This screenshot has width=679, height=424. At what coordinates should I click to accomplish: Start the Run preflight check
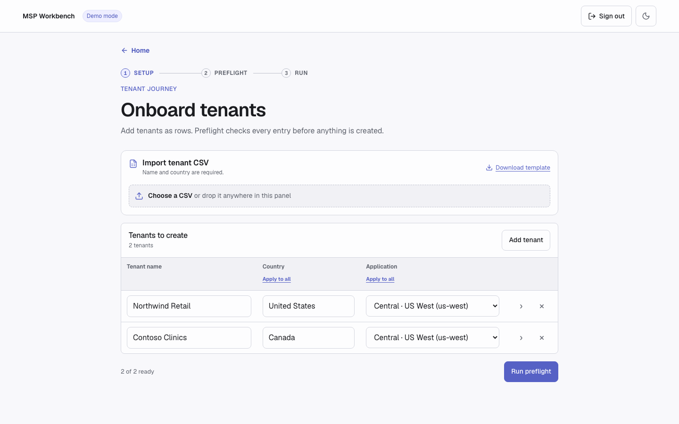pos(531,372)
